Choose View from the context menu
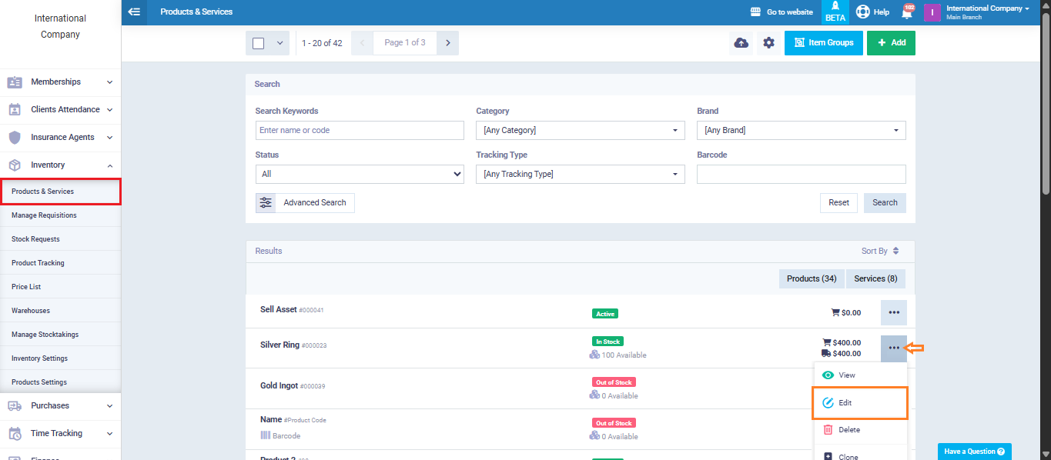The image size is (1051, 460). (x=847, y=375)
